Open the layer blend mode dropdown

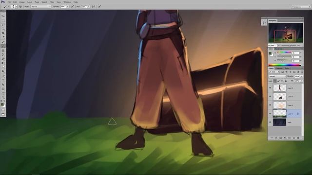pos(277,76)
